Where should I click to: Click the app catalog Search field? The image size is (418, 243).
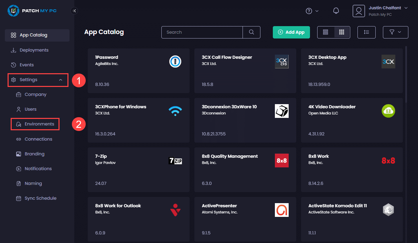pyautogui.click(x=202, y=32)
